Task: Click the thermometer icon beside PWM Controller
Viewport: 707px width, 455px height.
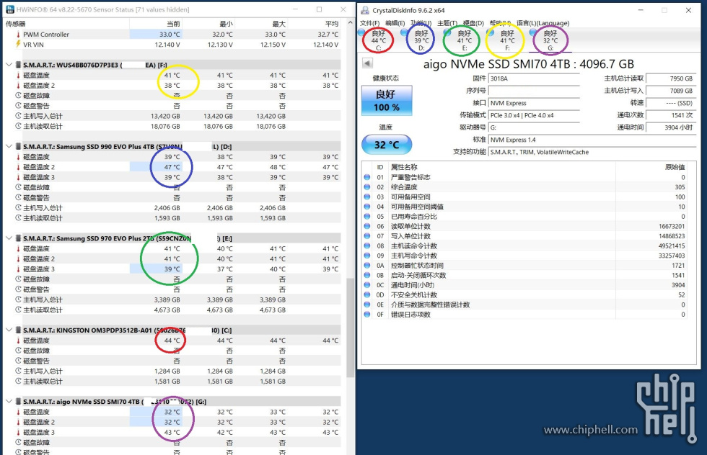Action: pyautogui.click(x=18, y=35)
